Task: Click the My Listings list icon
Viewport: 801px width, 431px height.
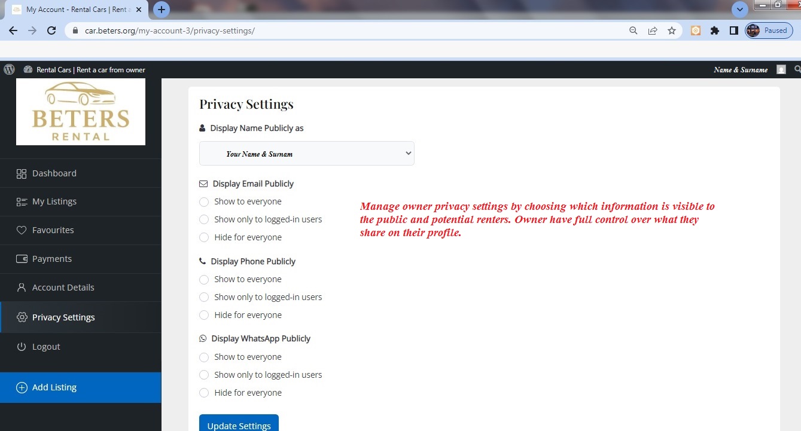Action: click(x=22, y=201)
